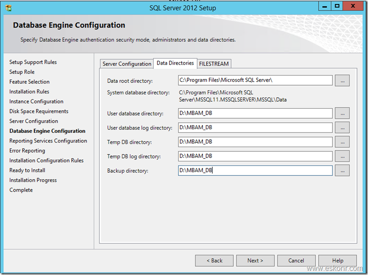Screen dimensions: 368x275
Task: Click the SQL Server Setup title bar icon
Action: click(8, 7)
